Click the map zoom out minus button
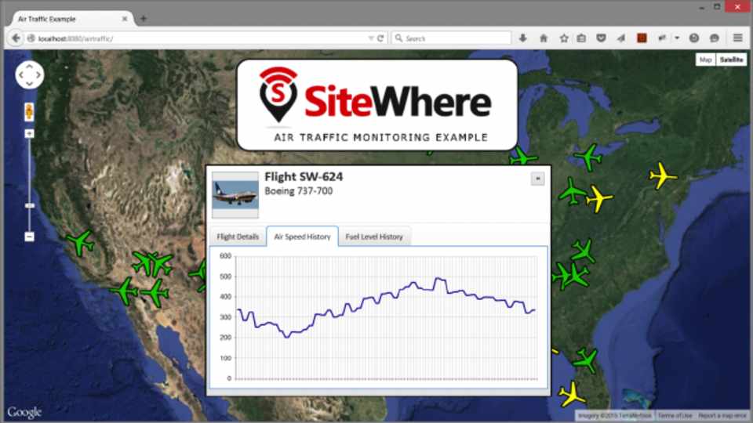753x423 pixels. tap(29, 237)
